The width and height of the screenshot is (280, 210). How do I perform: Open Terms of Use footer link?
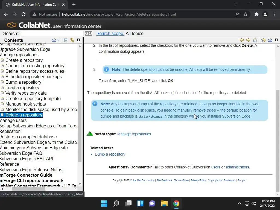(x=181, y=180)
